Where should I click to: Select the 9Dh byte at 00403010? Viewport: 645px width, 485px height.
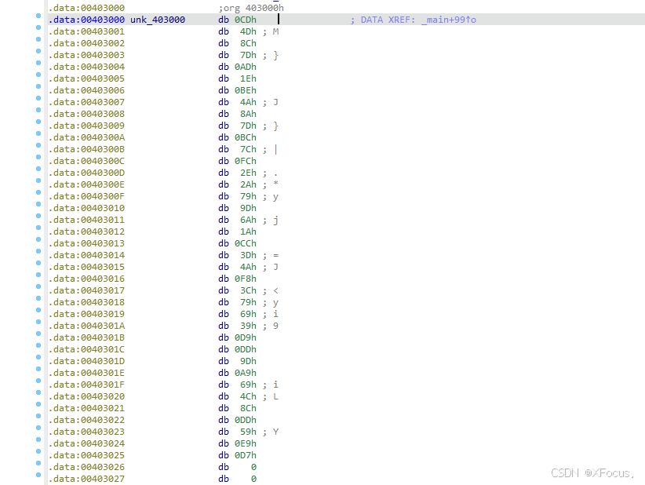(x=248, y=208)
